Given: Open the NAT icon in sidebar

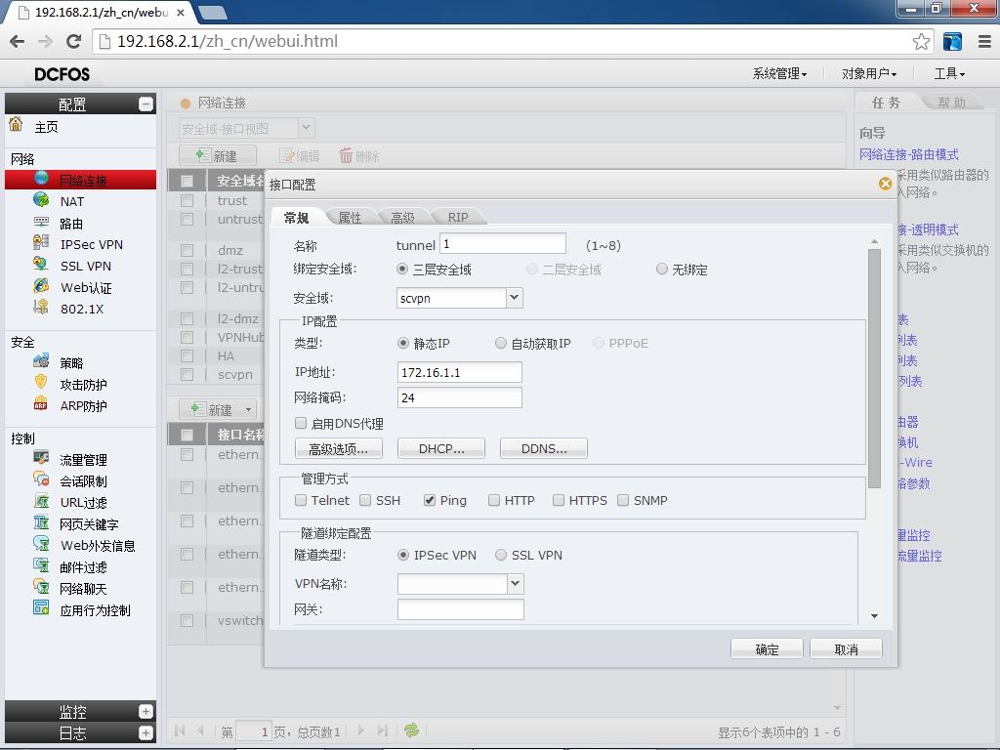Looking at the screenshot, I should pos(41,199).
